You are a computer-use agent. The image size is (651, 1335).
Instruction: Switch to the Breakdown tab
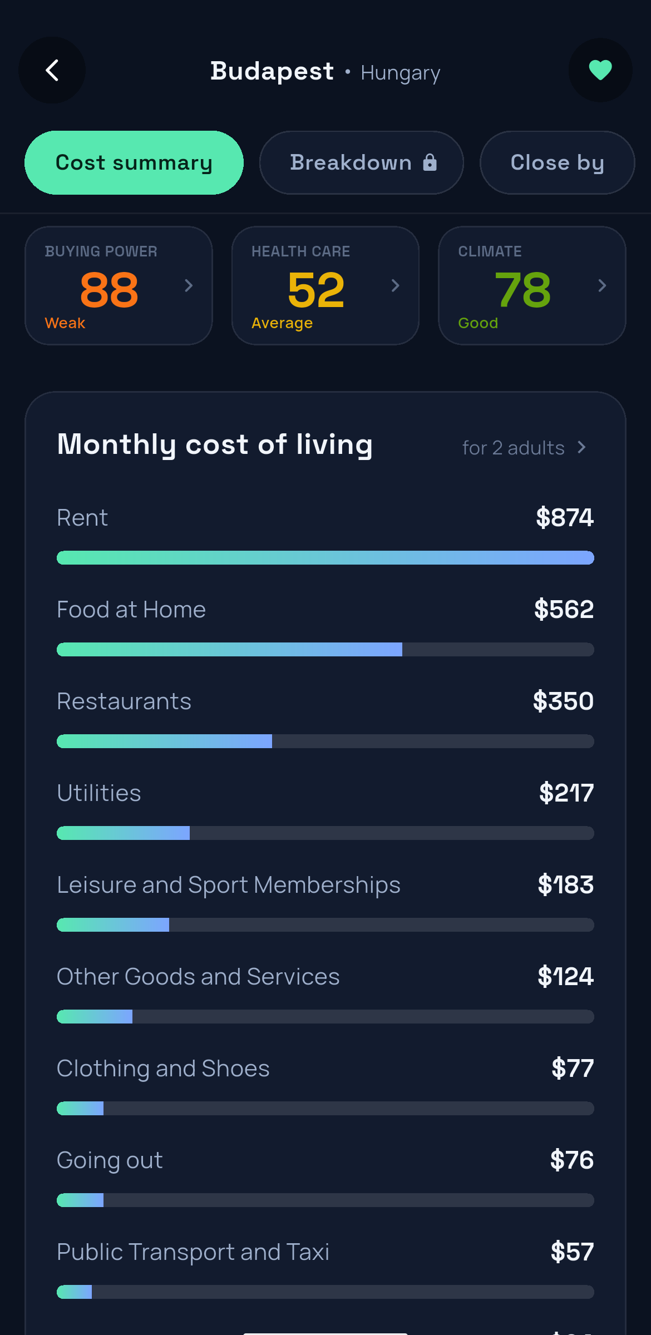point(362,162)
